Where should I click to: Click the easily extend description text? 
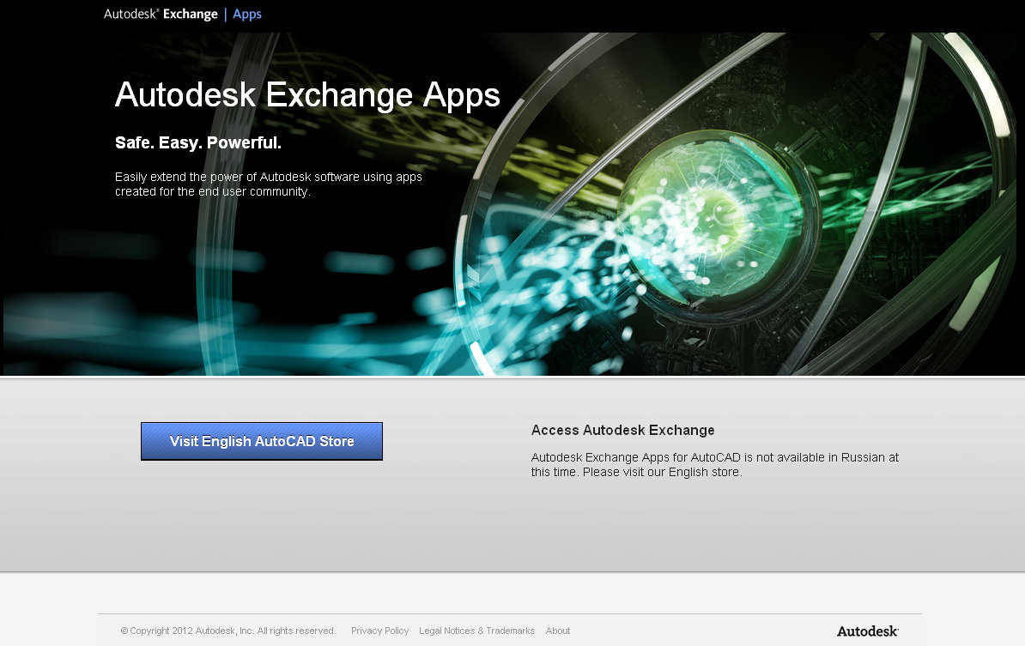point(268,184)
